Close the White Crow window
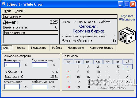Screen dimensions: 137x98 (x=133, y=4)
